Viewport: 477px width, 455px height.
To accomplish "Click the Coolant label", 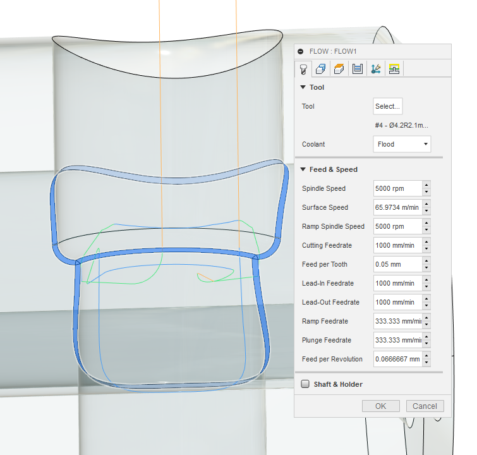I will tap(313, 144).
